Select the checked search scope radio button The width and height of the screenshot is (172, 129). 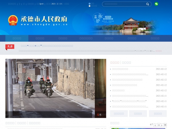89,4
